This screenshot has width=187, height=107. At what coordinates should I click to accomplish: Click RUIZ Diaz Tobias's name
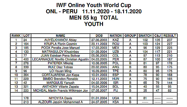[60, 67]
